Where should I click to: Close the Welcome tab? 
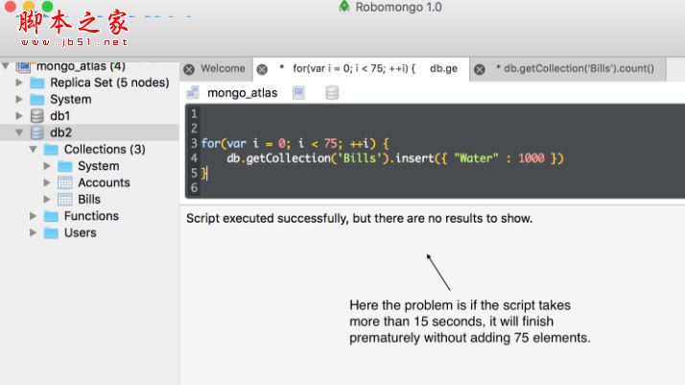click(189, 69)
